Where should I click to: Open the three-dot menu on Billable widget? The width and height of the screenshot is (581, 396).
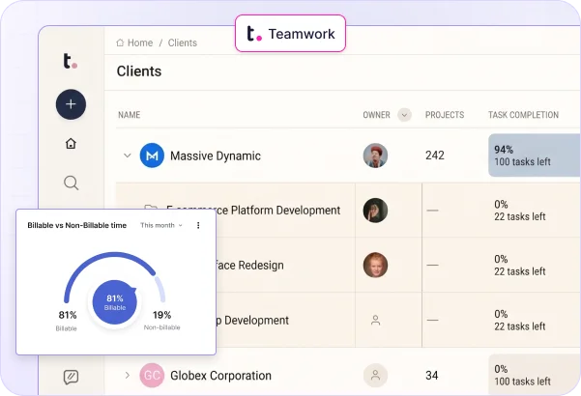(x=198, y=225)
